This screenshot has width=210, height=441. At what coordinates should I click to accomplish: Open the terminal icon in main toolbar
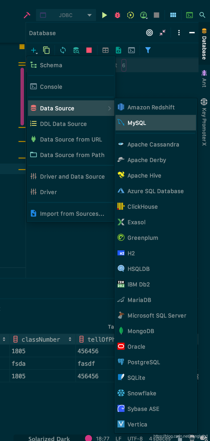pos(189,15)
